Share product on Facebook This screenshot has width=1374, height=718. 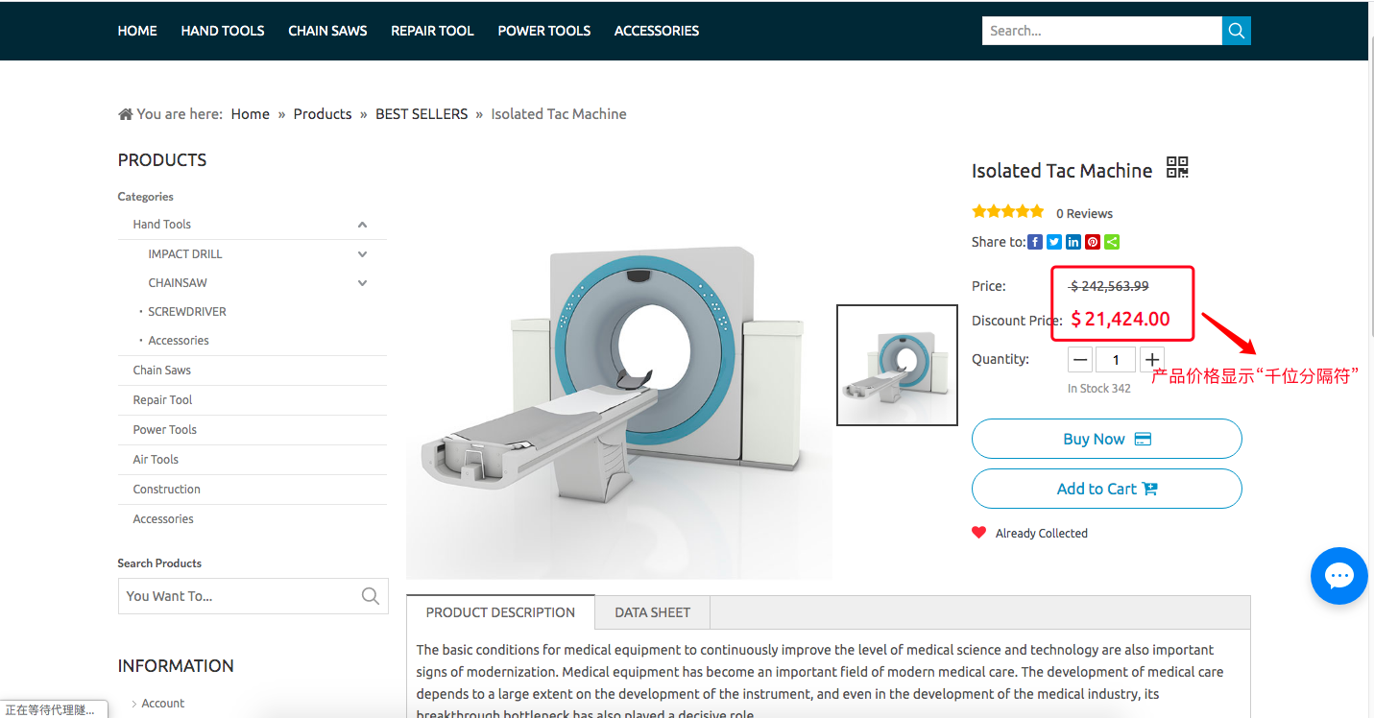click(1035, 242)
